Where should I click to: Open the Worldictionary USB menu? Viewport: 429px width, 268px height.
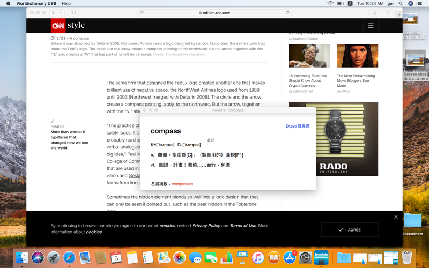[36, 3]
